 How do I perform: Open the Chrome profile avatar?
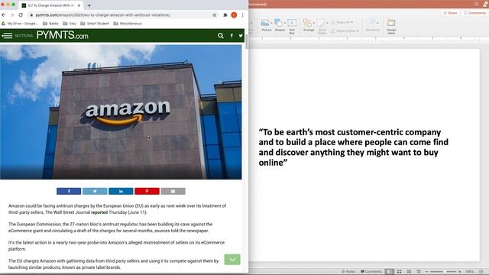pos(234,15)
